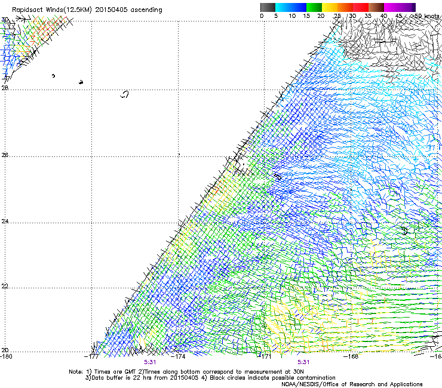The image size is (442, 388).
Task: Click the longitude label '-168'
Action: [351, 356]
